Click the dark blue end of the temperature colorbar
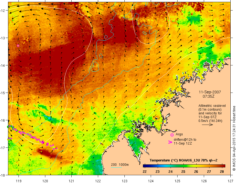Image resolution: width=236 pixels, height=183 pixels. point(145,166)
